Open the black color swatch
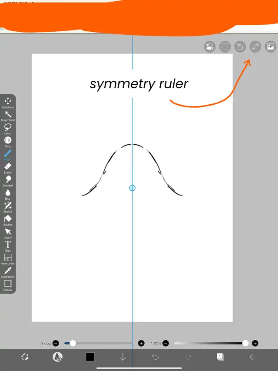 (90, 357)
